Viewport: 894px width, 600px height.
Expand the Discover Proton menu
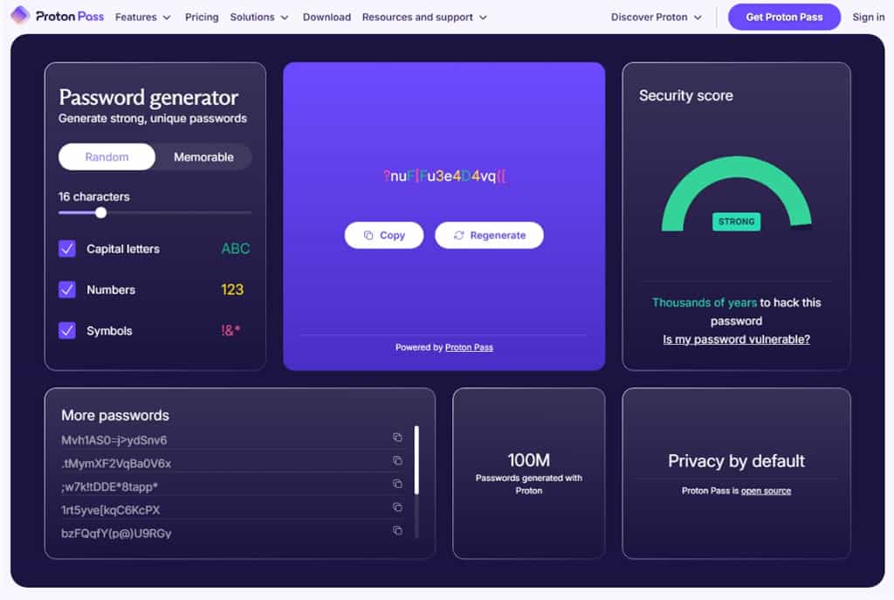tap(656, 17)
